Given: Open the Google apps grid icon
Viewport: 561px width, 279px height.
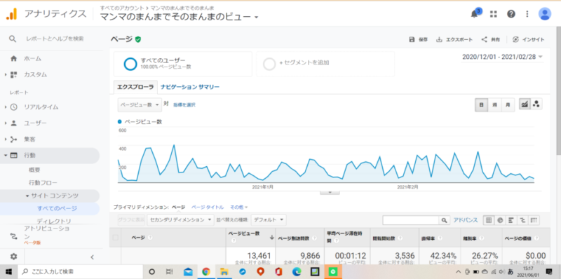Looking at the screenshot, I should [x=494, y=14].
